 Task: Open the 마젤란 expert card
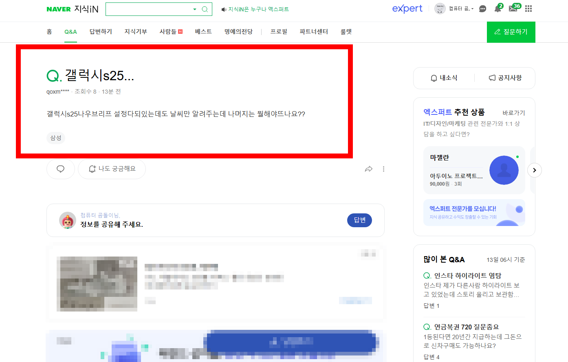point(474,170)
